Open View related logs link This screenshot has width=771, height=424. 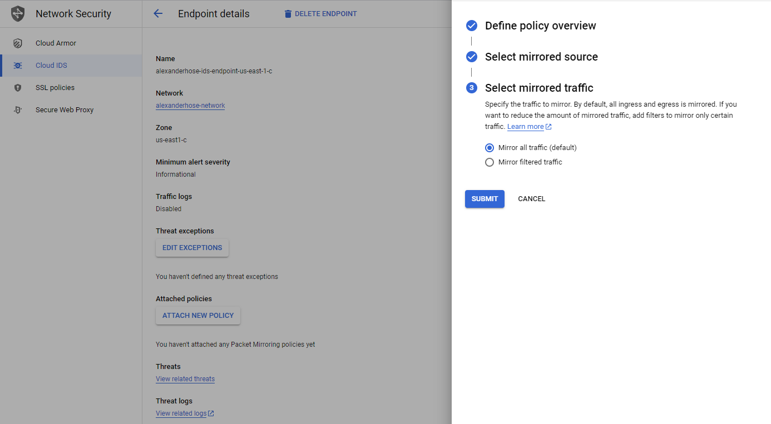click(181, 413)
